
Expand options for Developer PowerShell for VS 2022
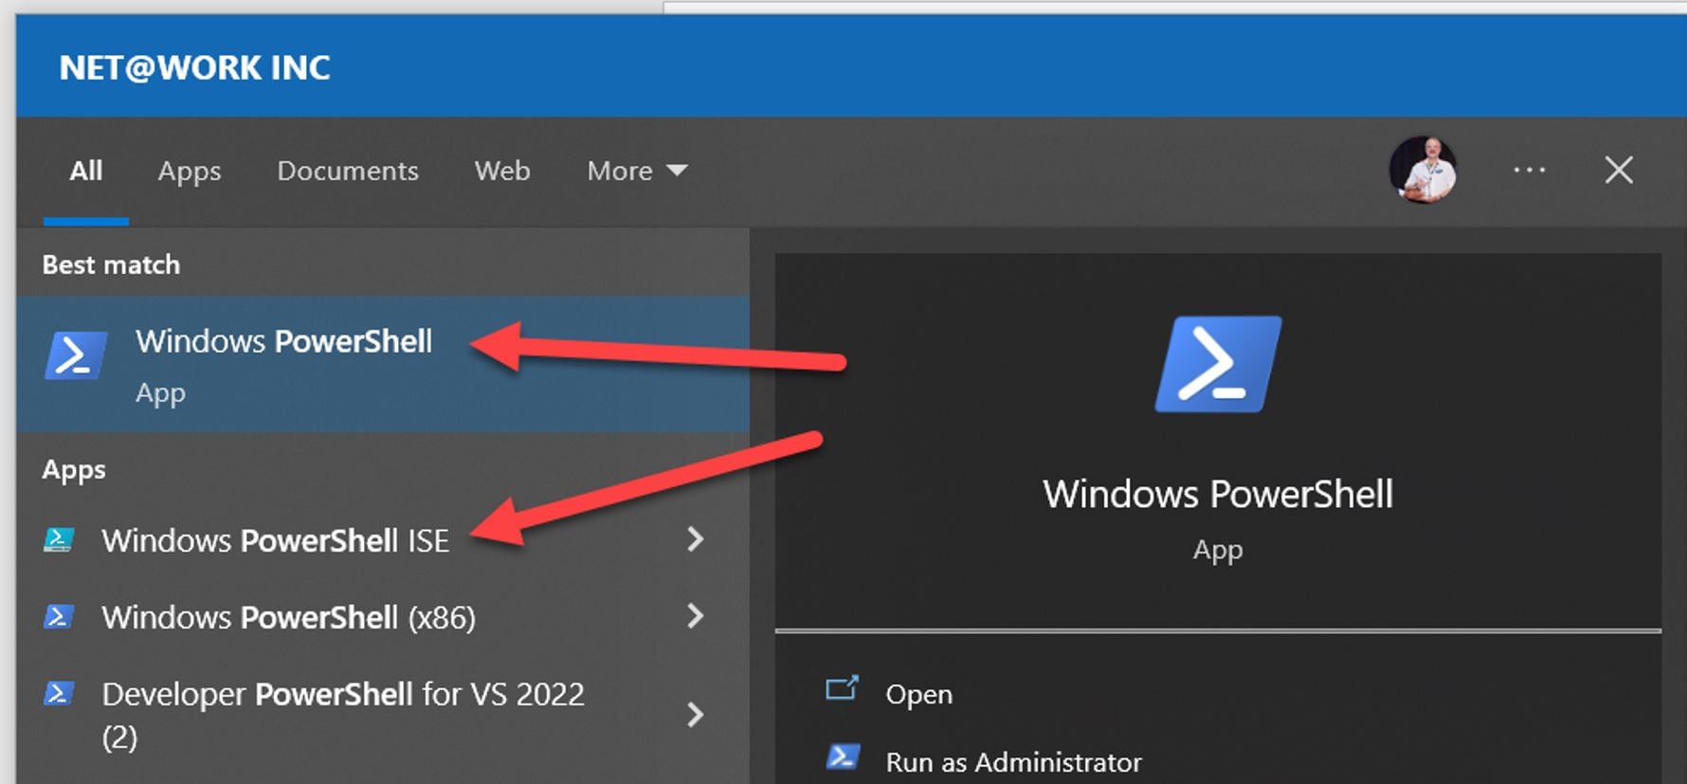696,714
